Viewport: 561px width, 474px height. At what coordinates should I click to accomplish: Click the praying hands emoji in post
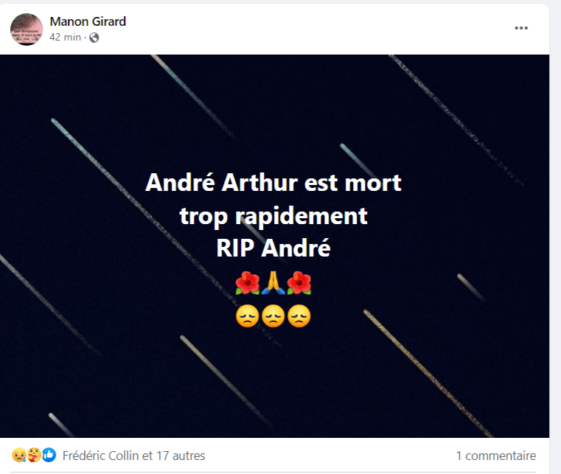pos(273,282)
